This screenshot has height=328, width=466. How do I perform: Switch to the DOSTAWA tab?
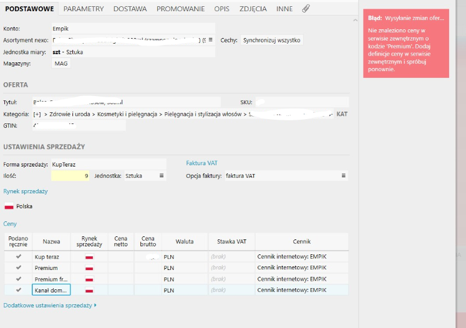130,9
